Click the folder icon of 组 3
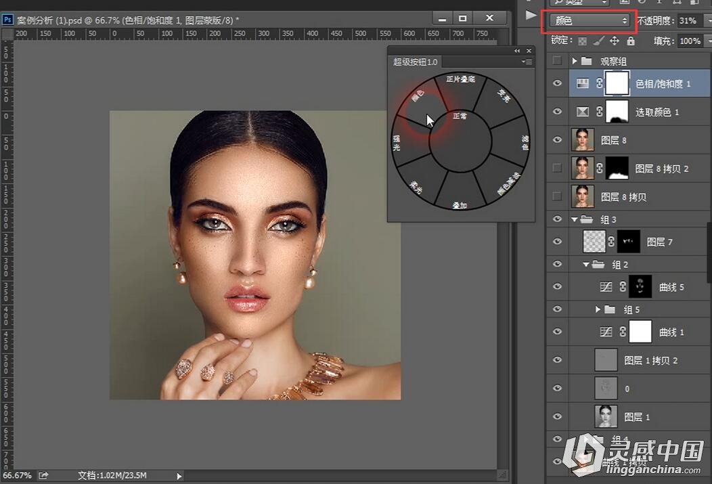Viewport: 712px width, 484px height. pos(587,219)
